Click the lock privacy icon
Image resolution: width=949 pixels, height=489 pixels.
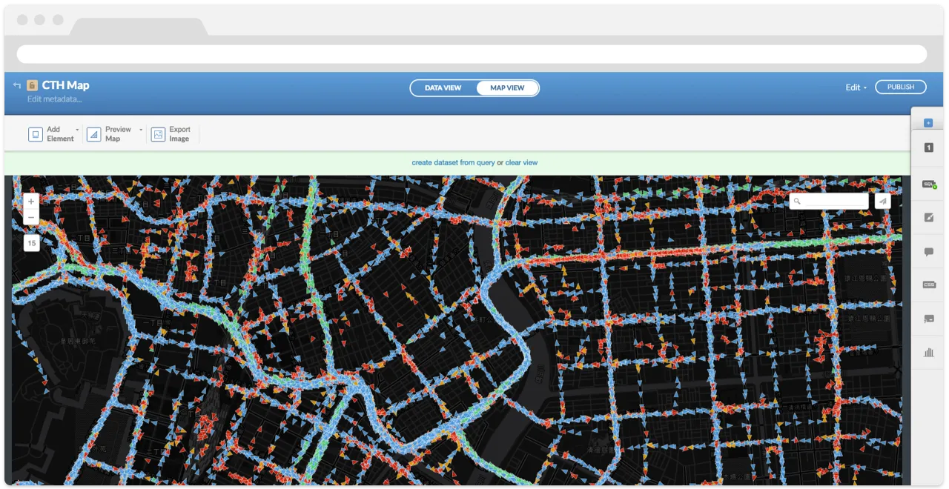(x=33, y=85)
